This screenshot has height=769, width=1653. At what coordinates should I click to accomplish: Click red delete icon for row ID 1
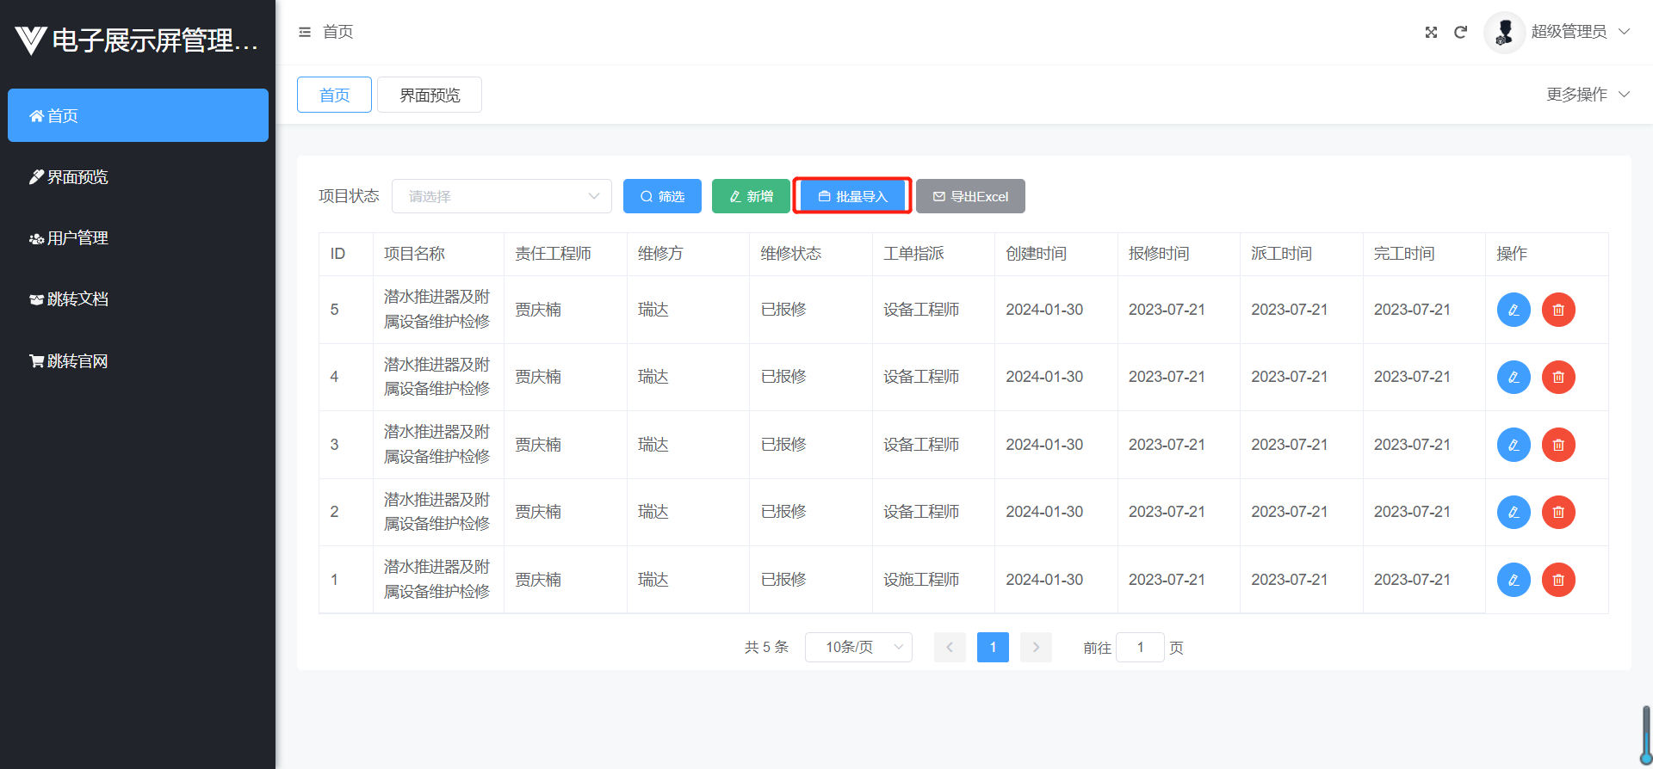(x=1557, y=580)
